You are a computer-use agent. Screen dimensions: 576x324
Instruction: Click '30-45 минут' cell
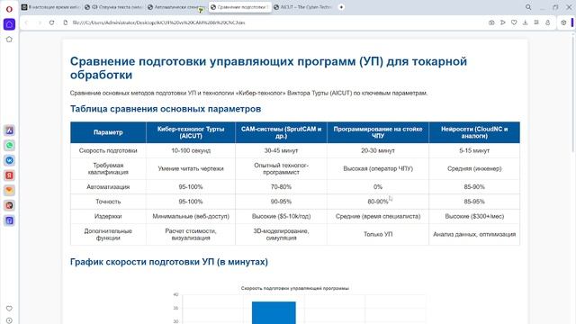[281, 150]
